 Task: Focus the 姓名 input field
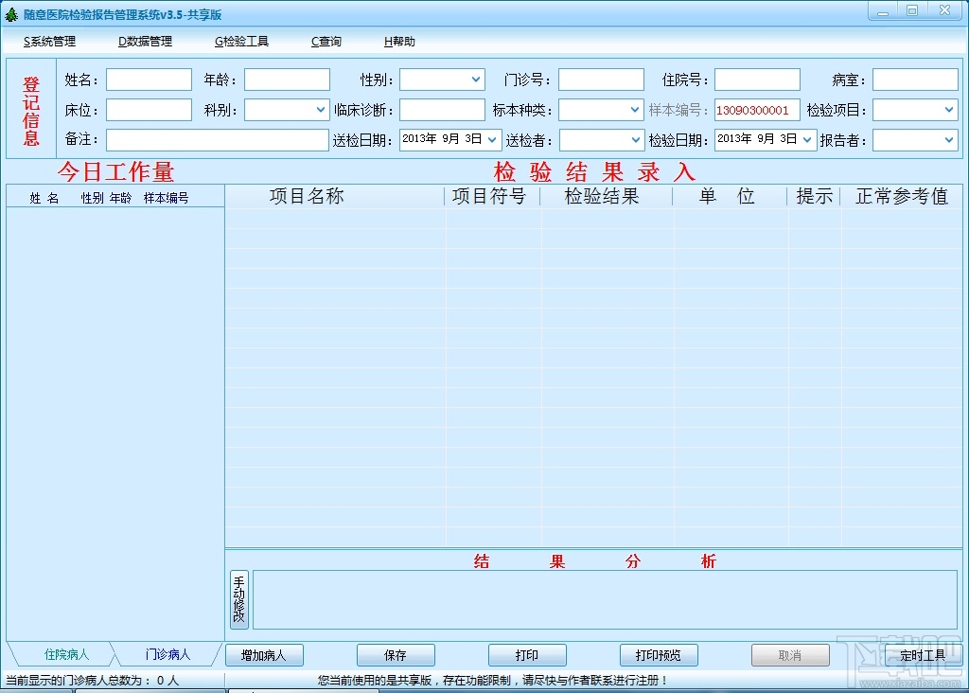(x=149, y=80)
